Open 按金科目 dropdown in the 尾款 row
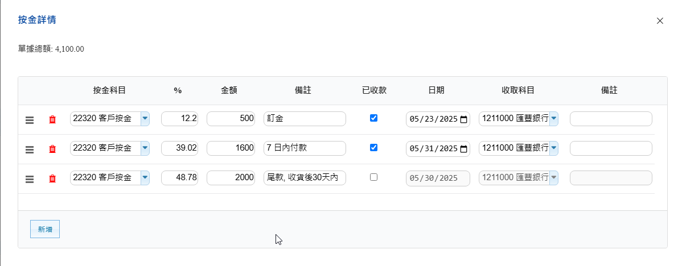Screen dimensions: 678x266 (145, 178)
